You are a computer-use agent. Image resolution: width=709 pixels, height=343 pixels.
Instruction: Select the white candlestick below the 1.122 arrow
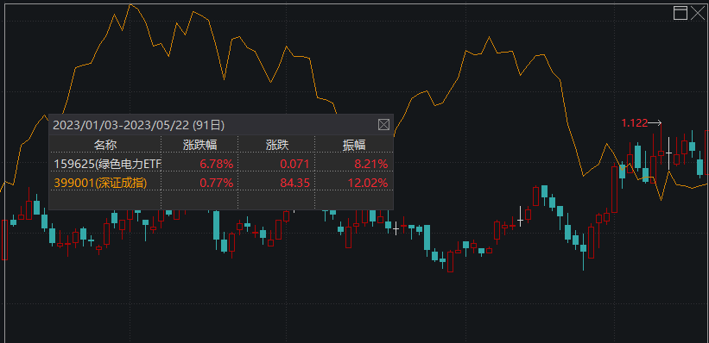[x=668, y=153]
